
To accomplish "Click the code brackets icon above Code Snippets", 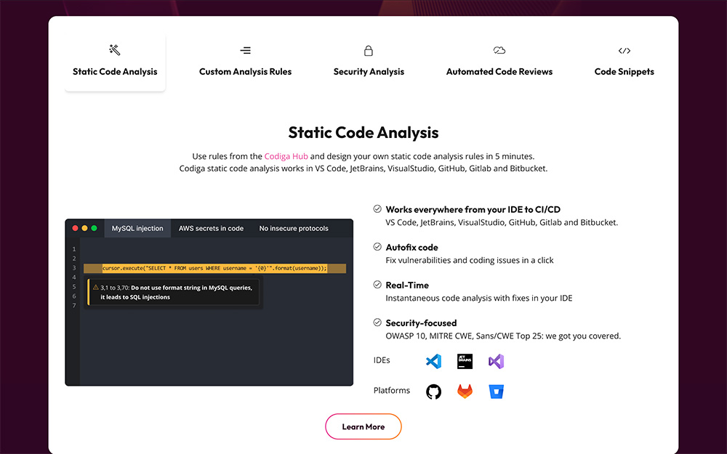I will pyautogui.click(x=624, y=51).
